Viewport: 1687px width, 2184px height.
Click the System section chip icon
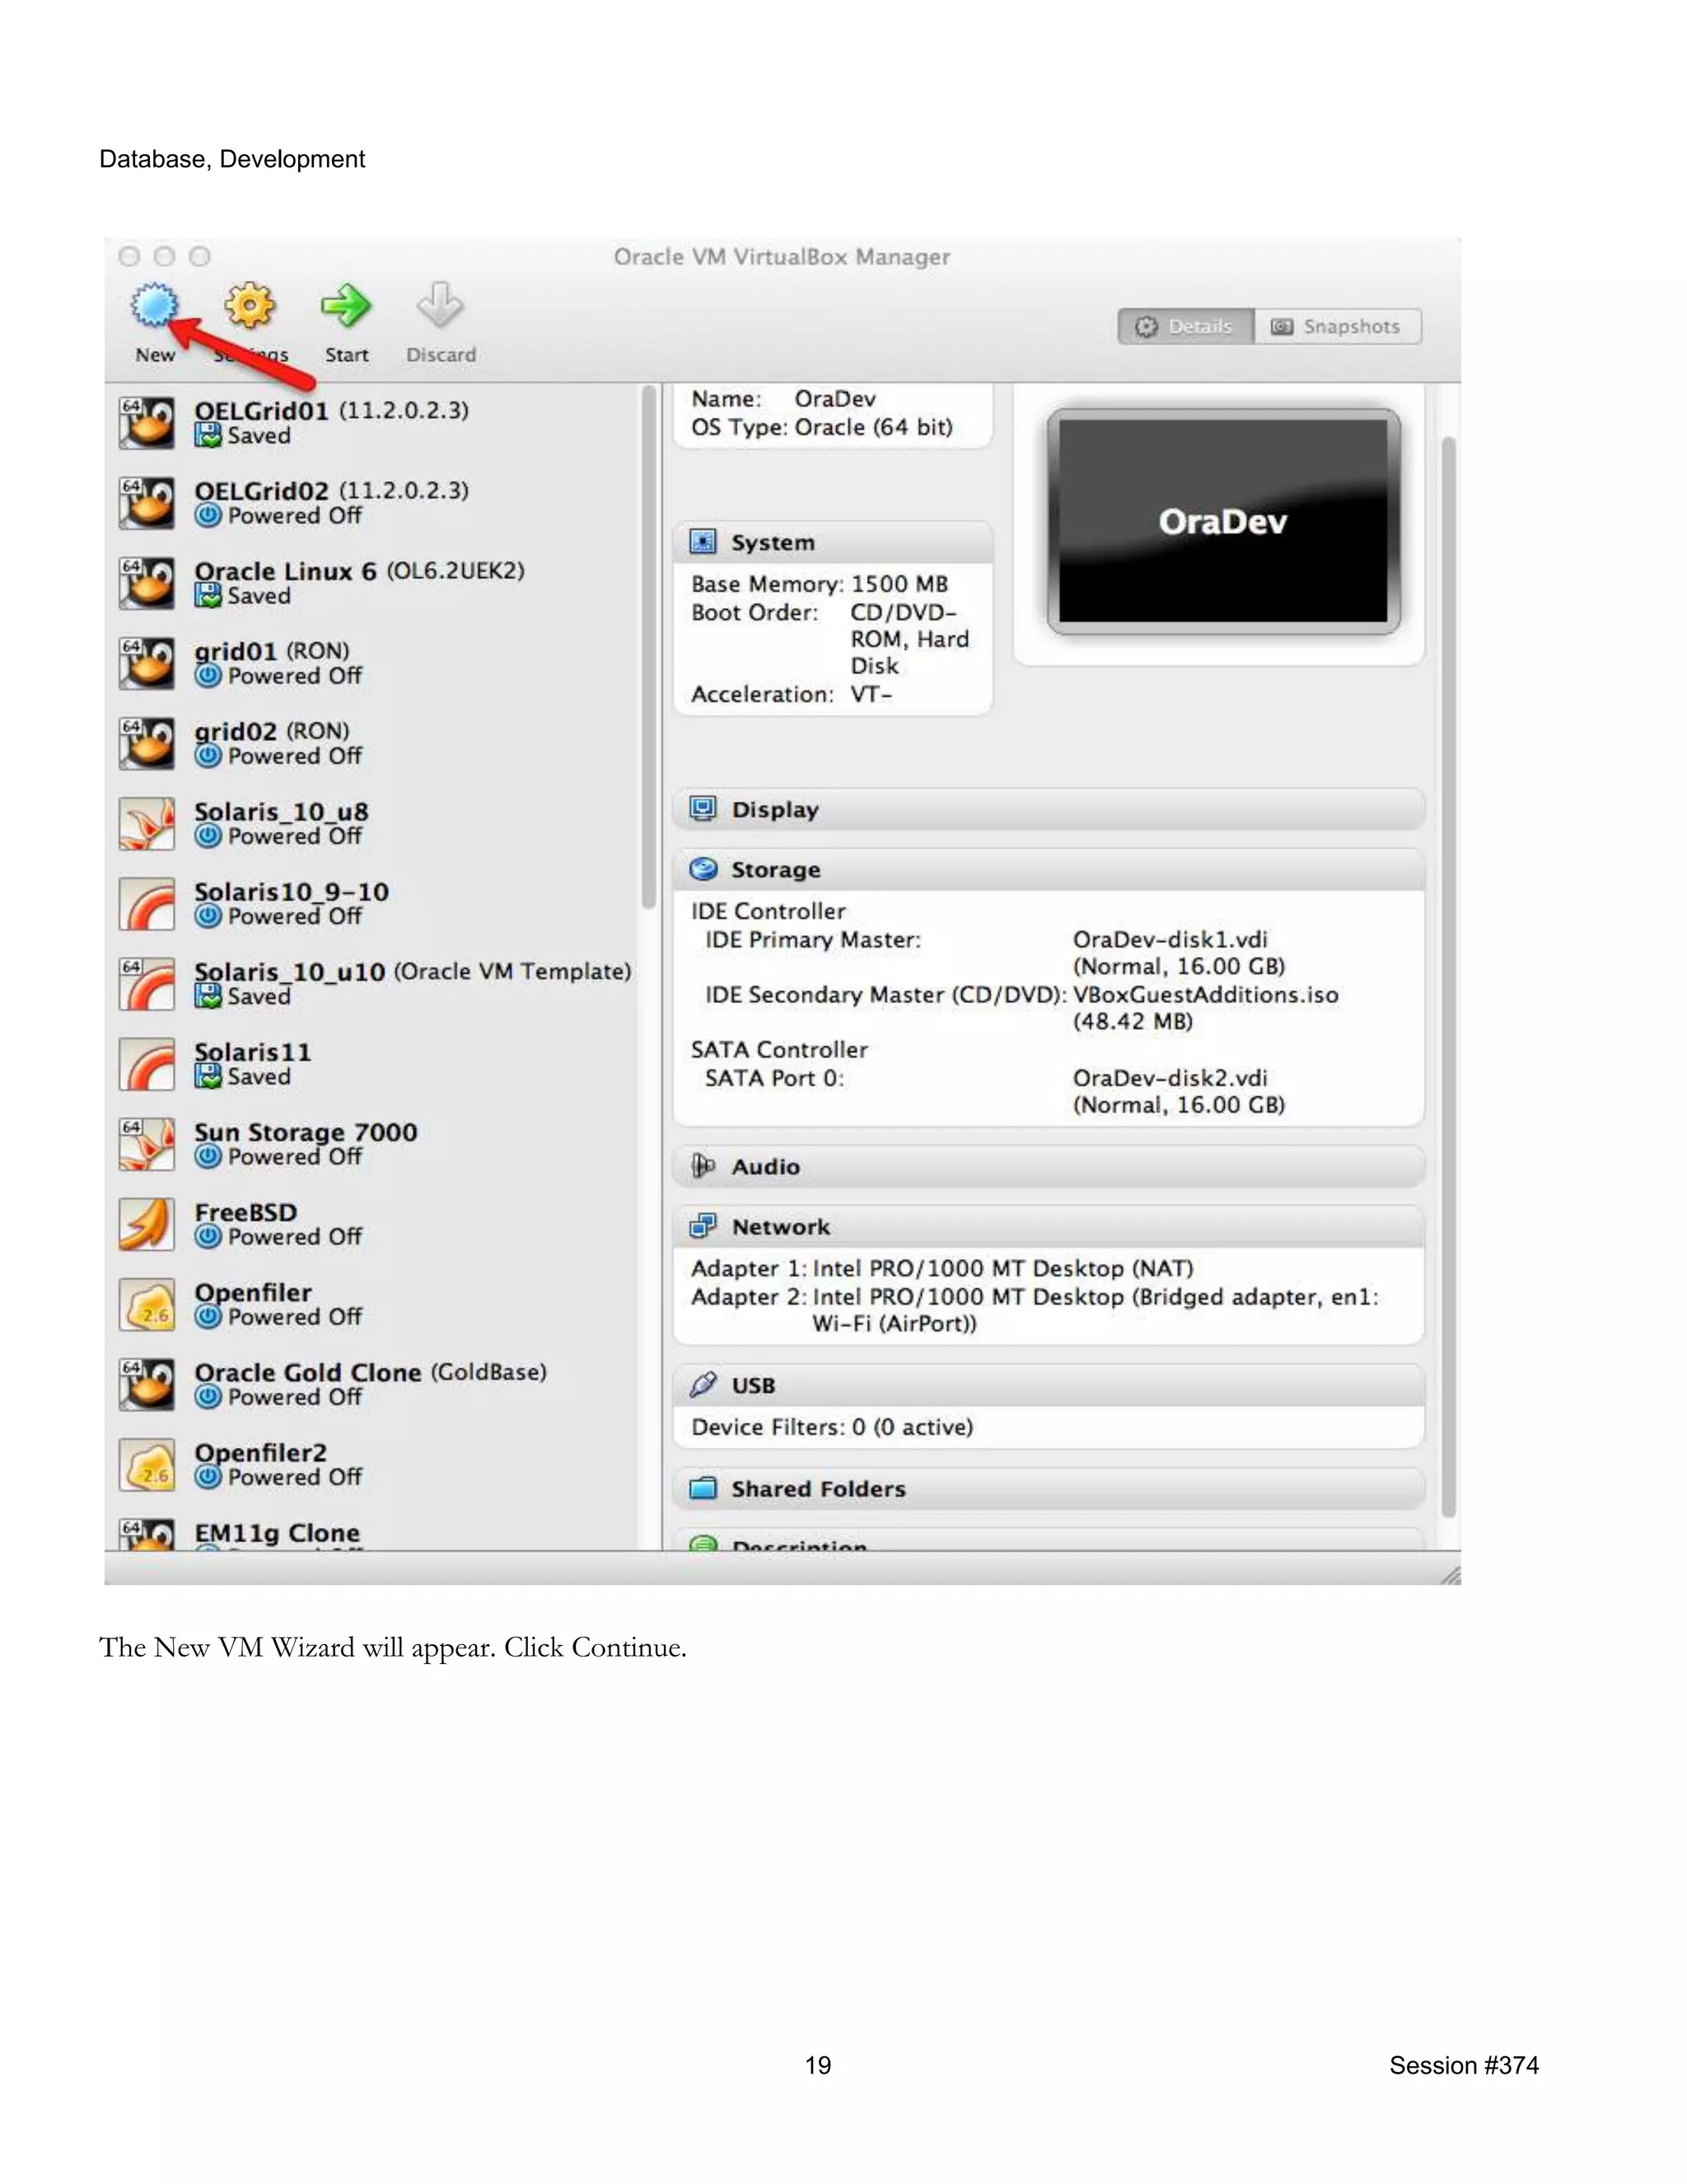(703, 542)
